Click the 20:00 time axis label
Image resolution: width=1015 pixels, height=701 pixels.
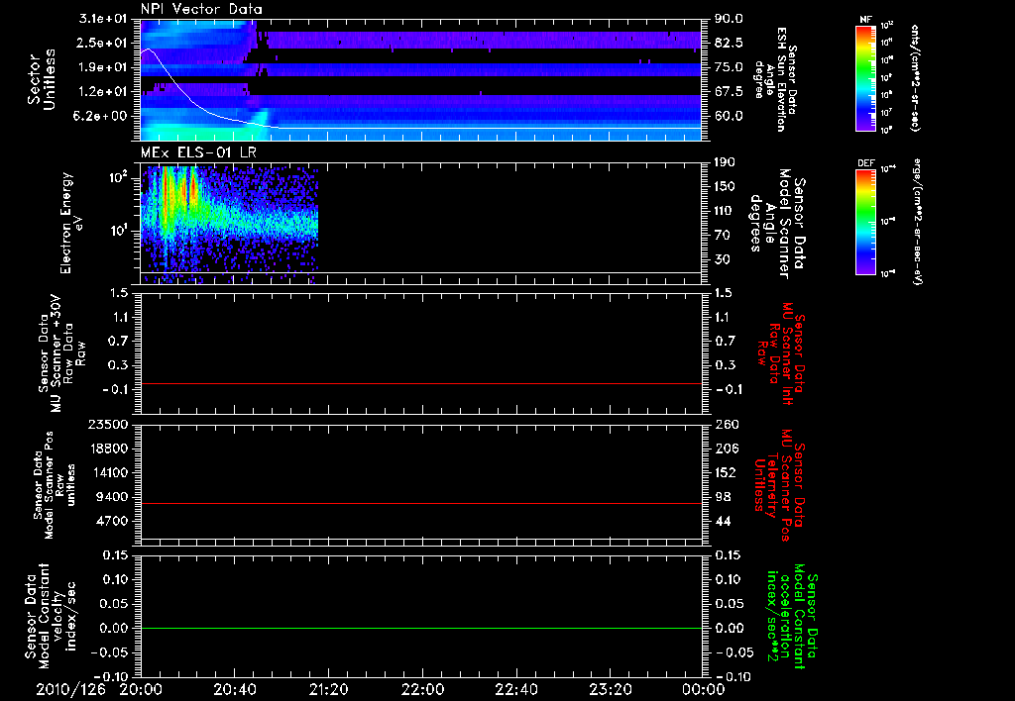[x=141, y=689]
